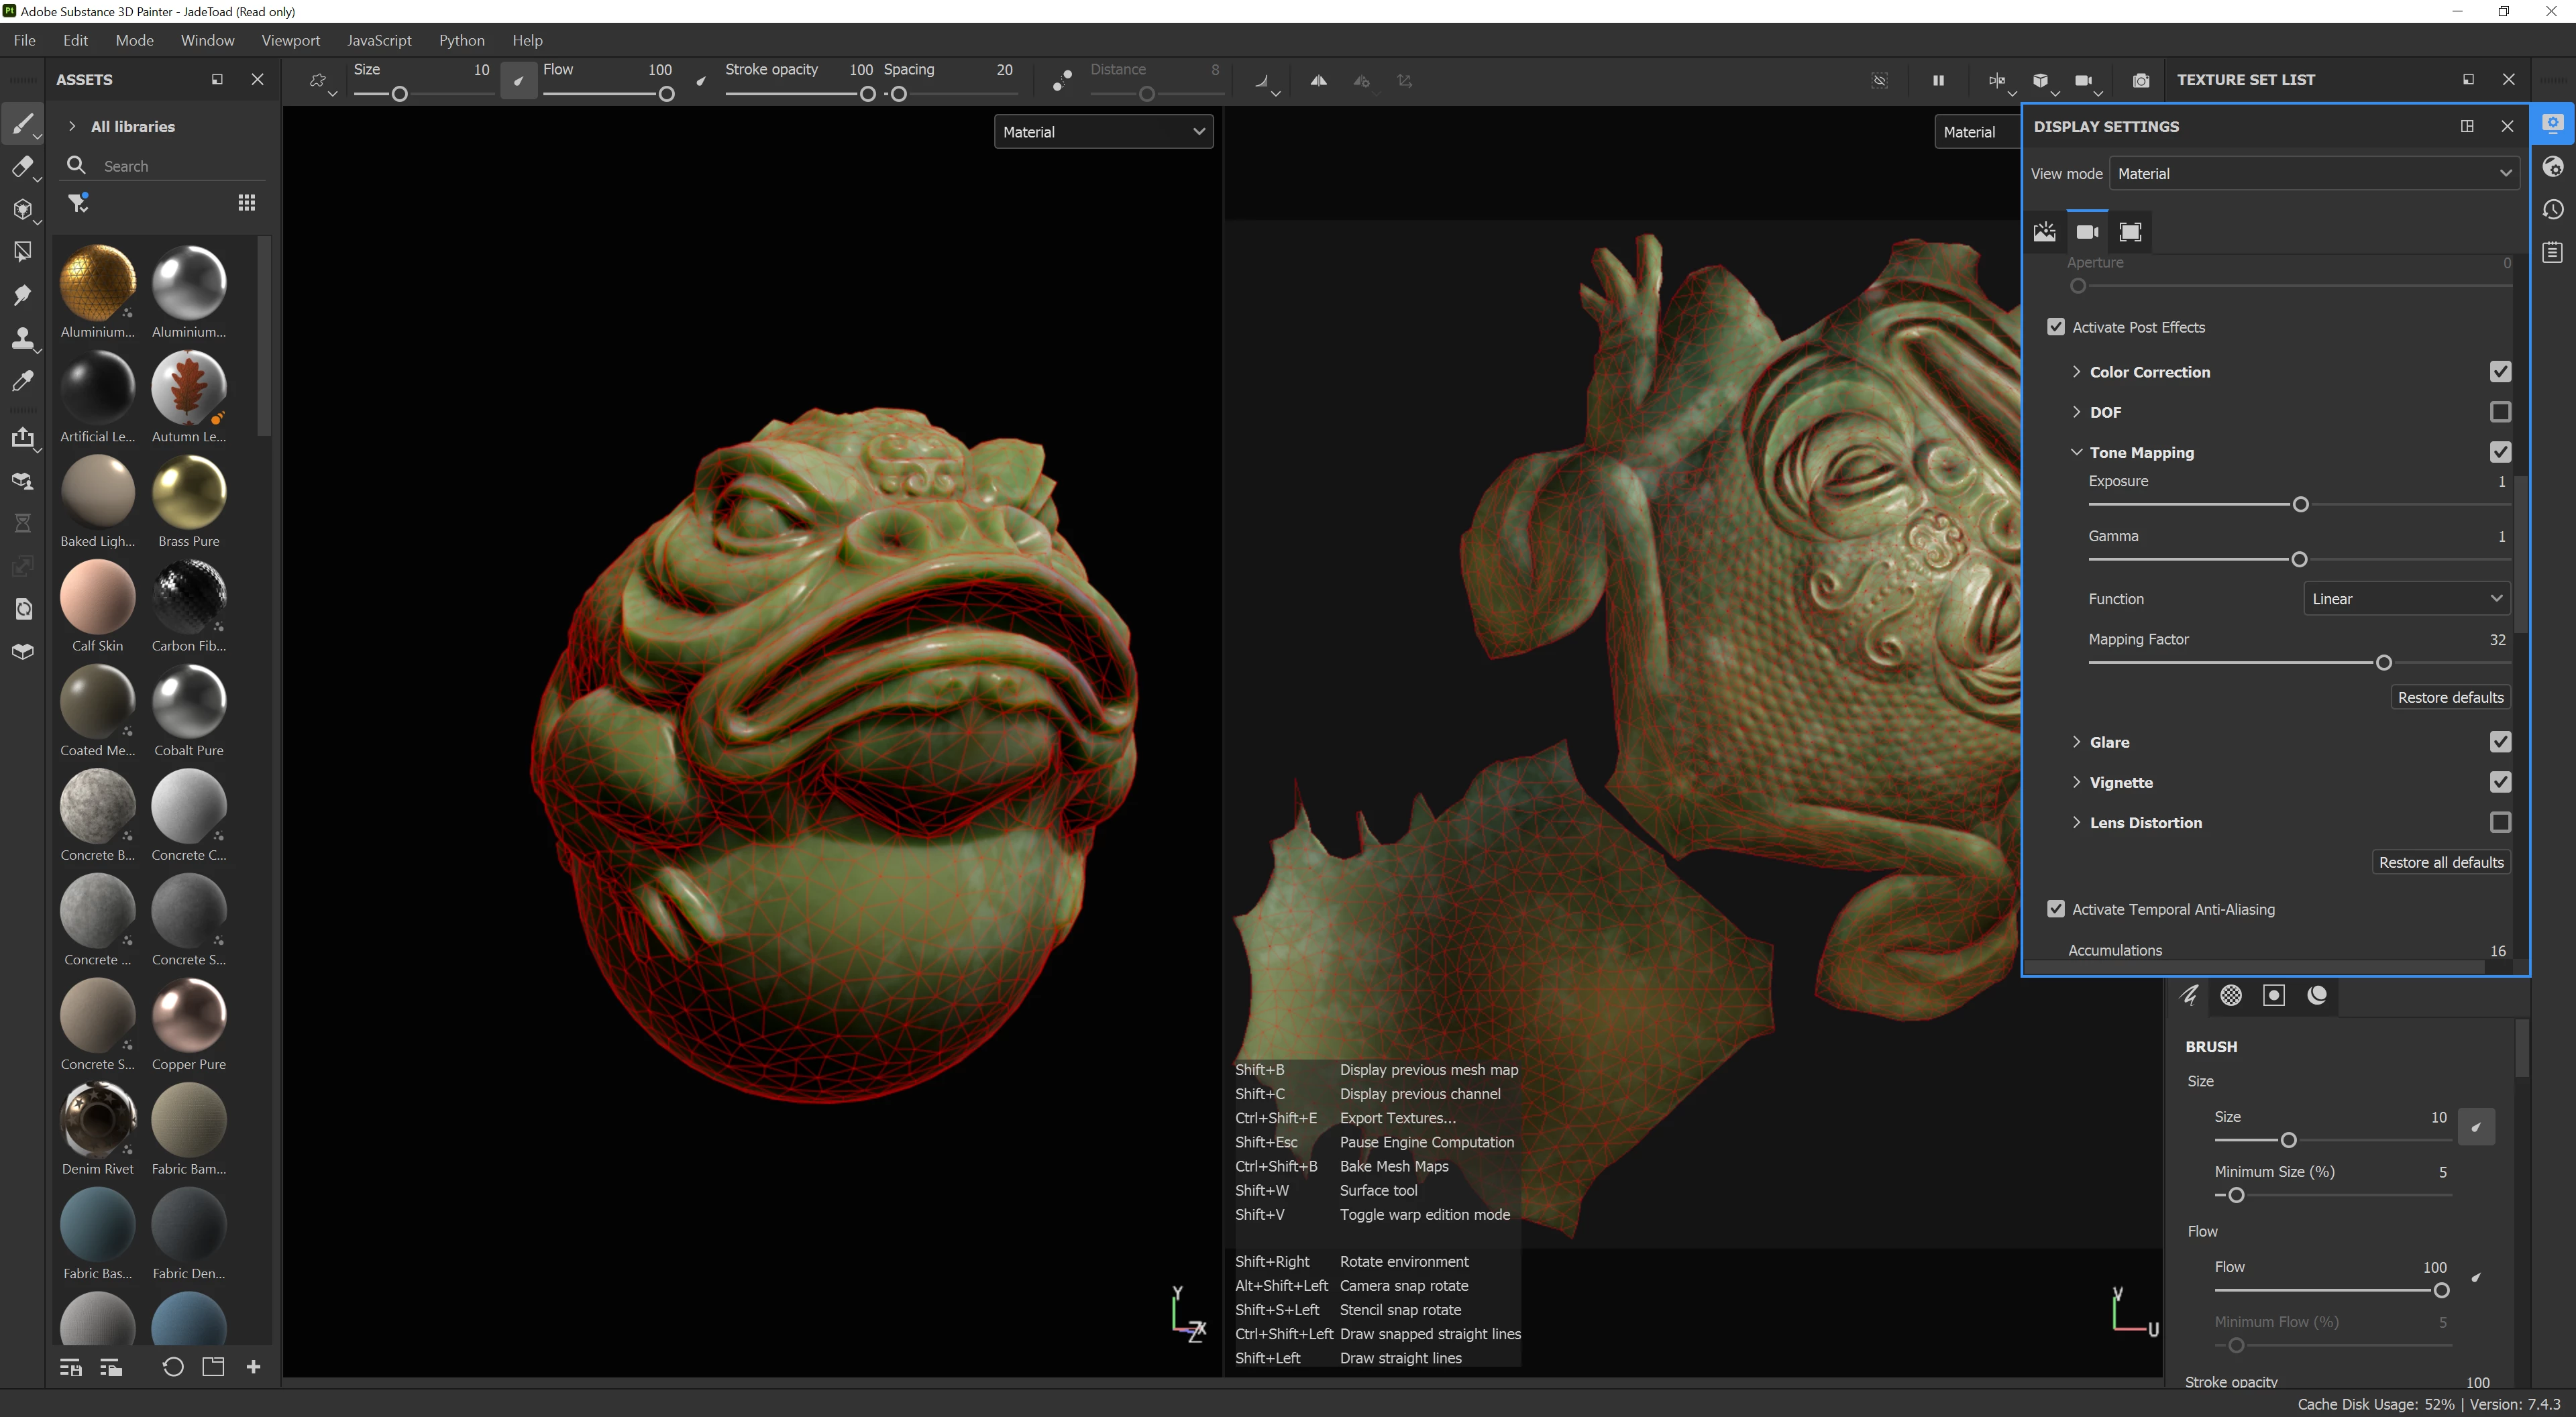Select the Eraser tool in left toolbar
2576x1417 pixels.
(x=22, y=167)
